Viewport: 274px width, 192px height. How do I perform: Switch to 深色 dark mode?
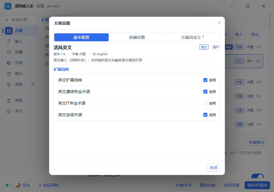pyautogui.click(x=23, y=185)
